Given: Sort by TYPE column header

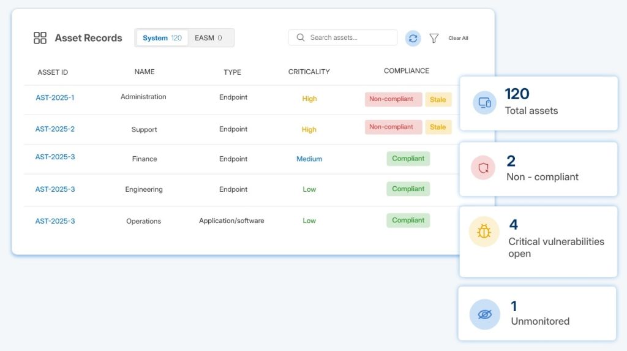Looking at the screenshot, I should 232,72.
